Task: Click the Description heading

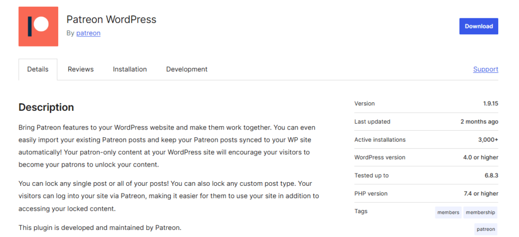Action: [x=46, y=107]
